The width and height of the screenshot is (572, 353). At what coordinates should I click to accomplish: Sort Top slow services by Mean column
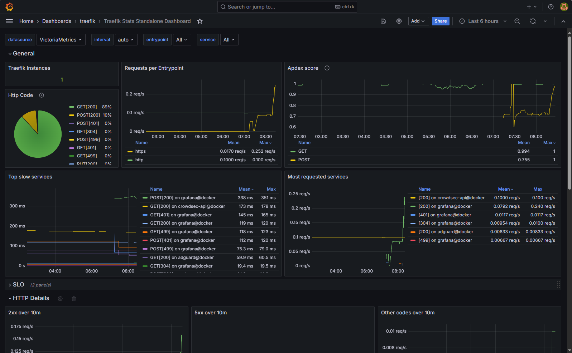tap(246, 189)
